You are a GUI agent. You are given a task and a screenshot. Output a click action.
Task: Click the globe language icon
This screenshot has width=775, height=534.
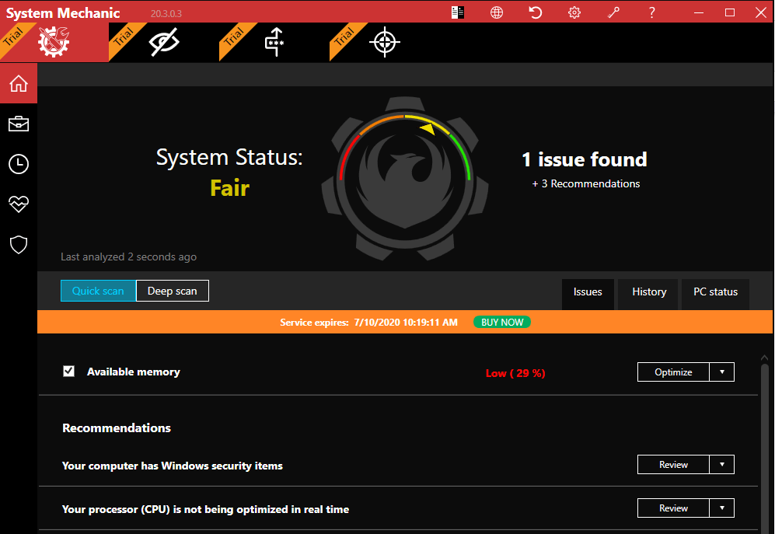point(496,12)
